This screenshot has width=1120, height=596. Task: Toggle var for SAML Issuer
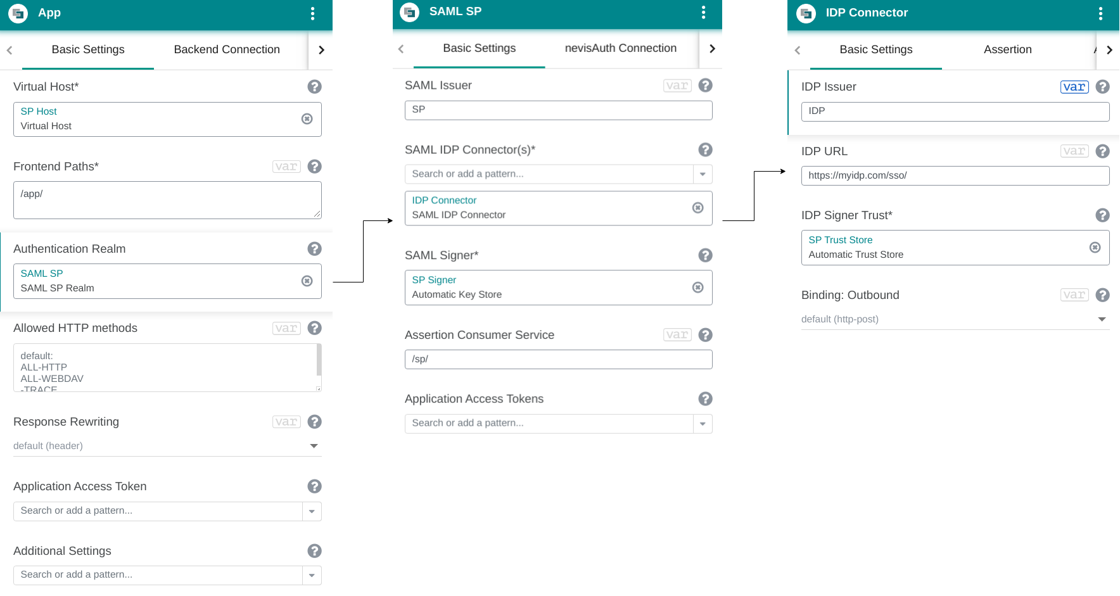point(677,86)
